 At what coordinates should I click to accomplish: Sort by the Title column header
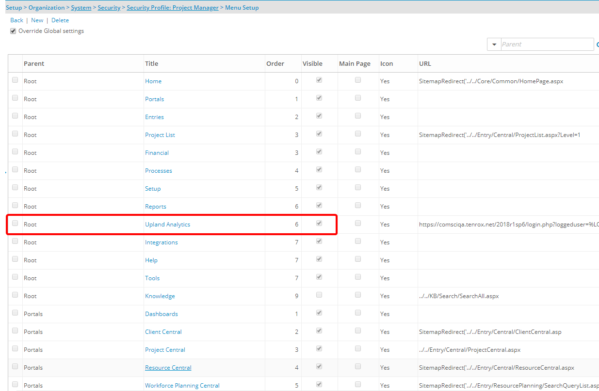151,63
